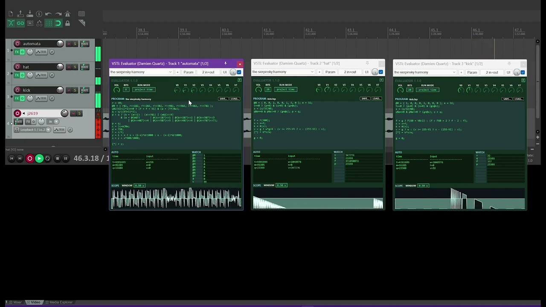Open preset dropdown in automata Evaluator
This screenshot has width=546, height=307.
coord(141,72)
